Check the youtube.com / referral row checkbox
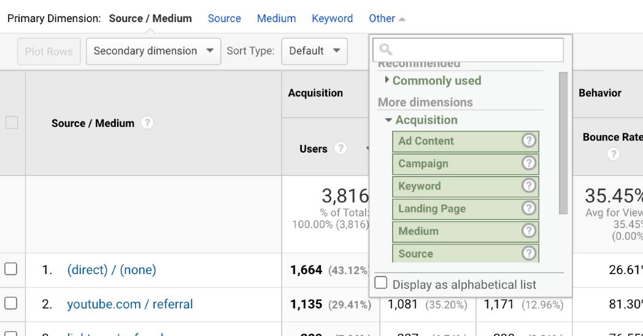This screenshot has width=643, height=336. coord(10,304)
